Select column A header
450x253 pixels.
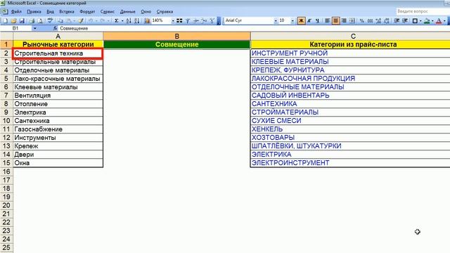(x=58, y=37)
